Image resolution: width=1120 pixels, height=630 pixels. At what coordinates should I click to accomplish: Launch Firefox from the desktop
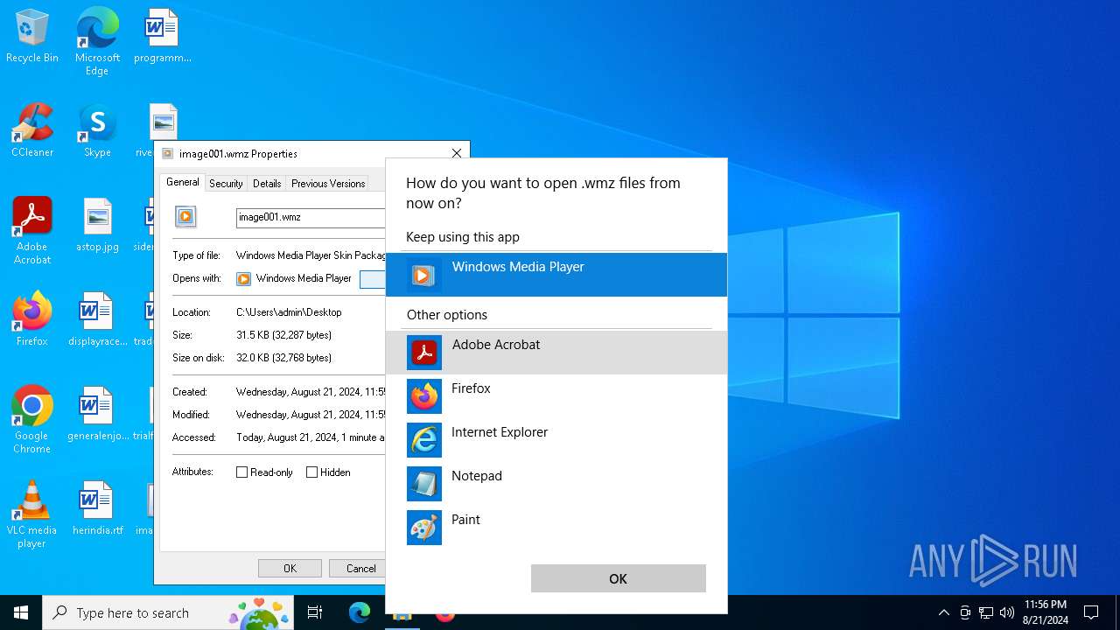[x=32, y=319]
